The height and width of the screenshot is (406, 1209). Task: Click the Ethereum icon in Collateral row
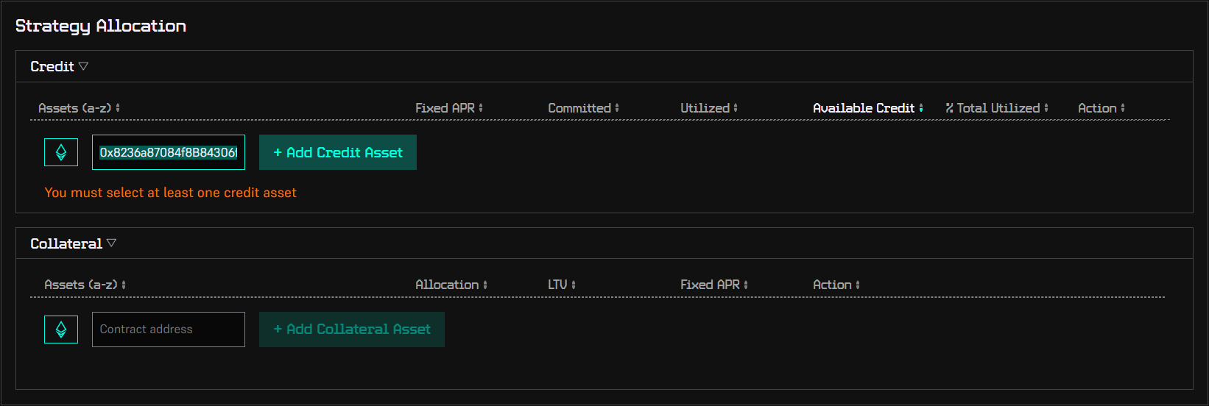coord(61,329)
